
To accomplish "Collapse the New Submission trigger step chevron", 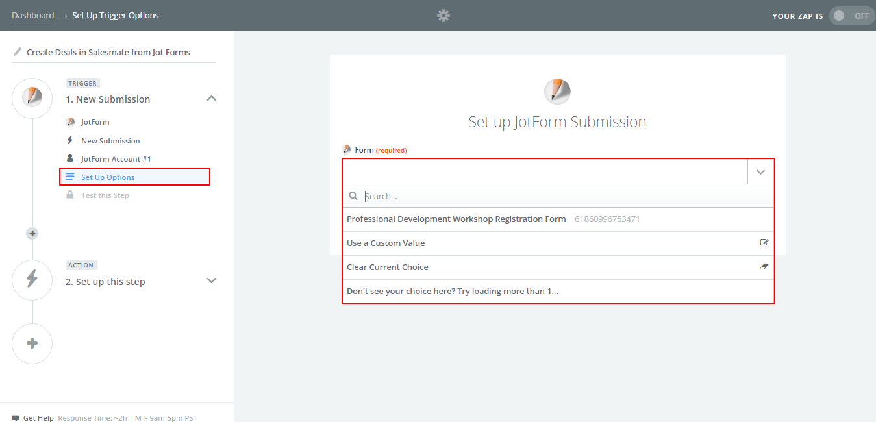I will pos(211,99).
